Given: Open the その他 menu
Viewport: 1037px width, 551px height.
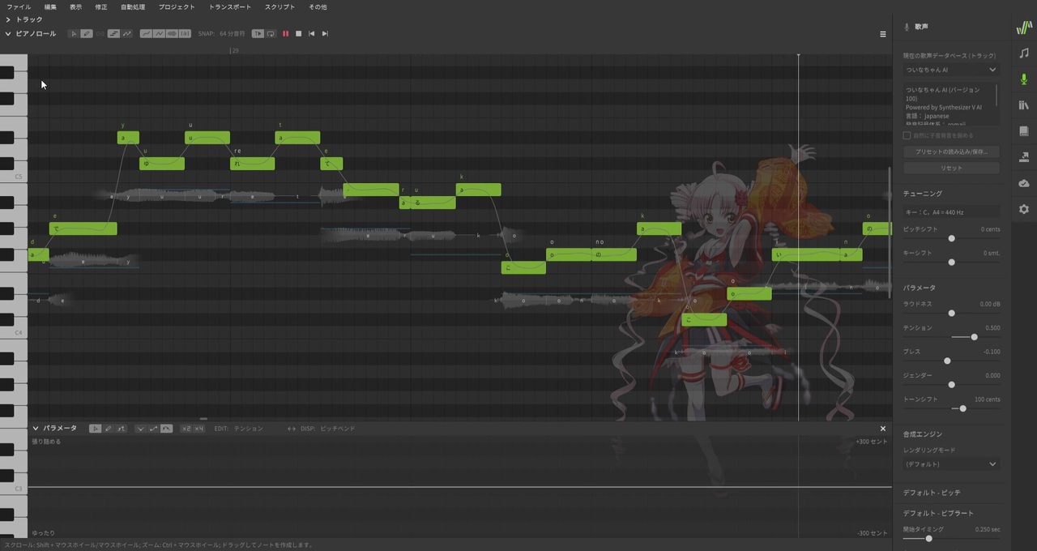Looking at the screenshot, I should [x=318, y=6].
